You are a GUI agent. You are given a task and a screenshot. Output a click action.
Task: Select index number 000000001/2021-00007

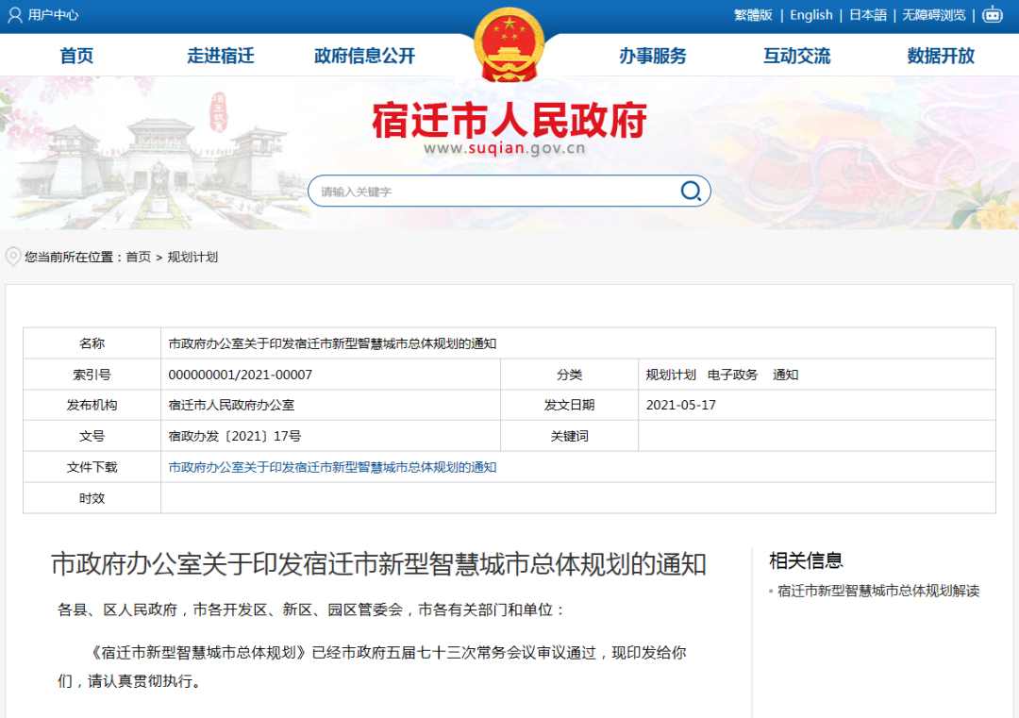[240, 375]
